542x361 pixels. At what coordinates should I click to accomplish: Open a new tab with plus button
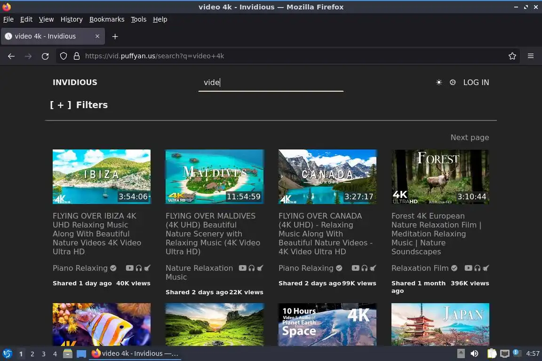[115, 36]
